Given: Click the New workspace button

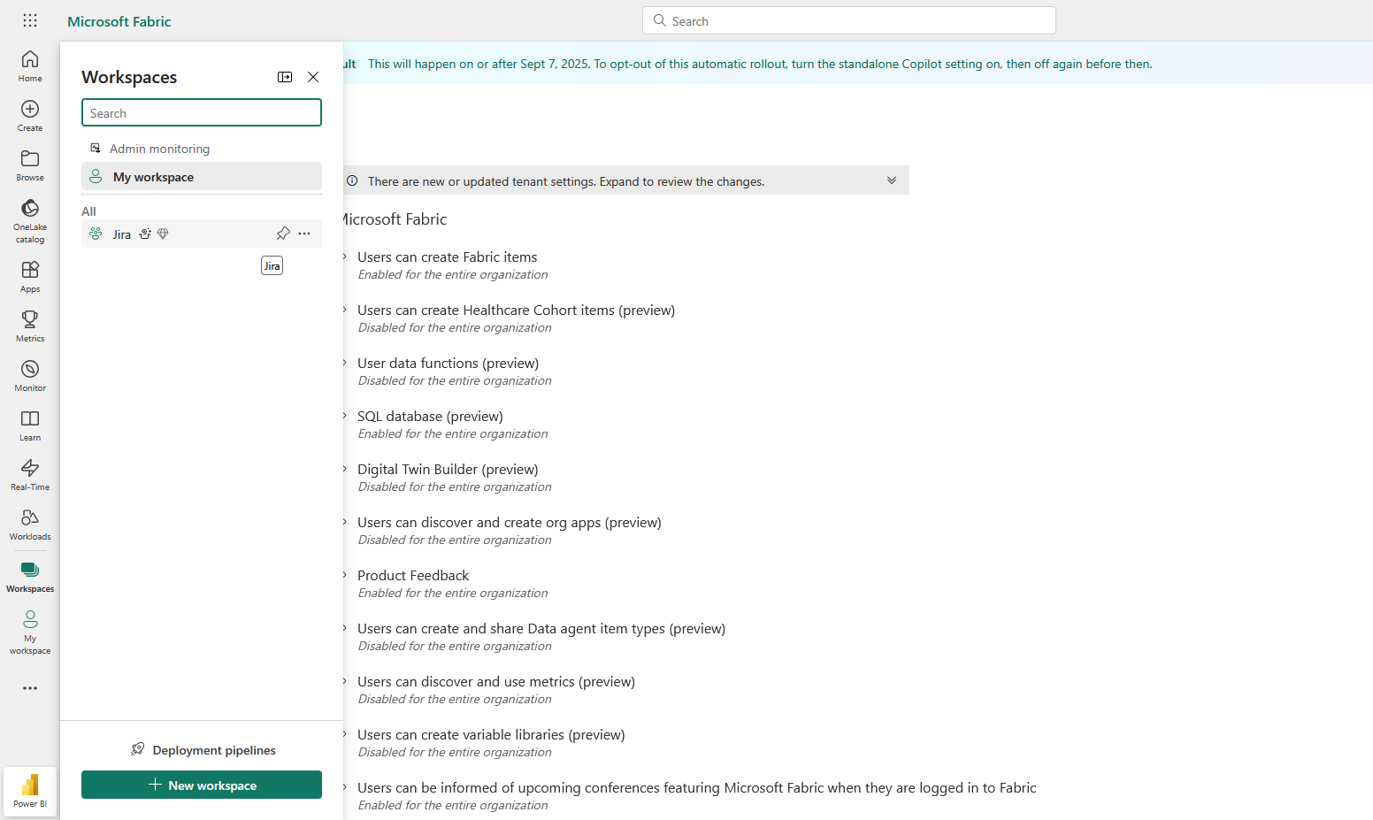Looking at the screenshot, I should (x=202, y=786).
